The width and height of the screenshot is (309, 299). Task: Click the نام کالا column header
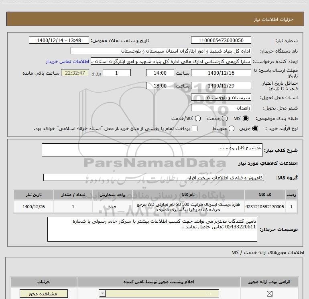tap(188, 195)
